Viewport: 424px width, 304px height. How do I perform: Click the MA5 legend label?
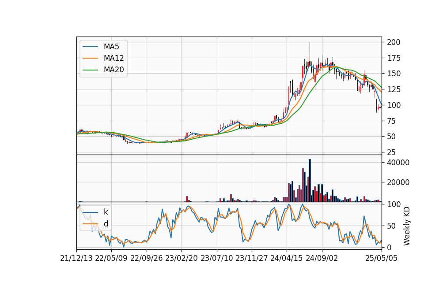[x=111, y=47]
